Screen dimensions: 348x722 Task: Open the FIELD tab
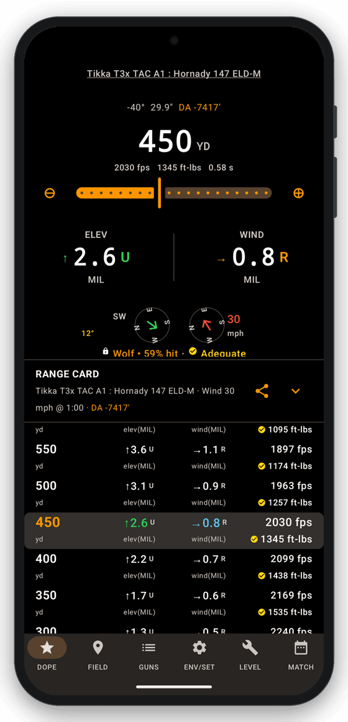(x=98, y=654)
